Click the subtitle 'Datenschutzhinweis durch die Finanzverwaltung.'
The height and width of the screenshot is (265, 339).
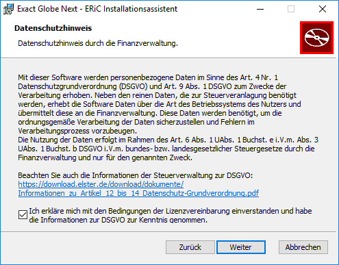[98, 43]
